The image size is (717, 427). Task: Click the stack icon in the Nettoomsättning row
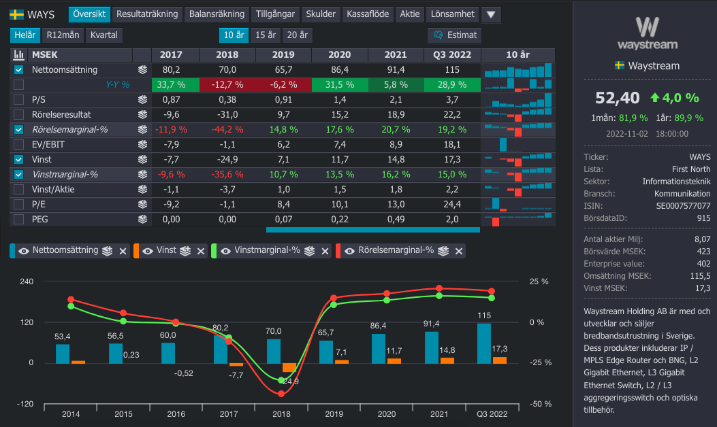point(142,69)
